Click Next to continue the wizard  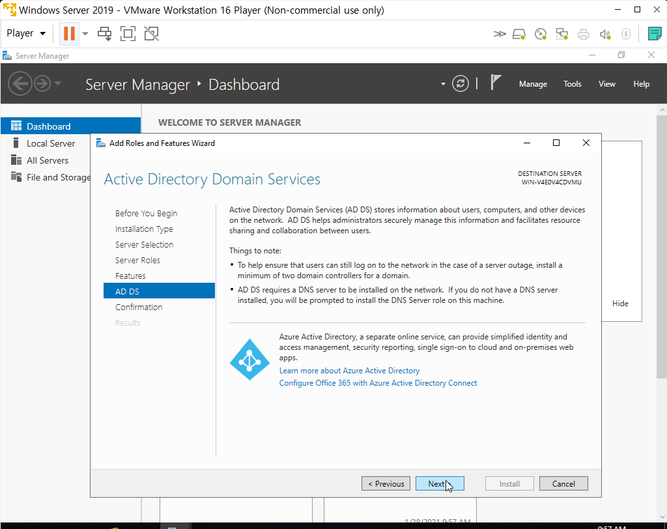(440, 483)
